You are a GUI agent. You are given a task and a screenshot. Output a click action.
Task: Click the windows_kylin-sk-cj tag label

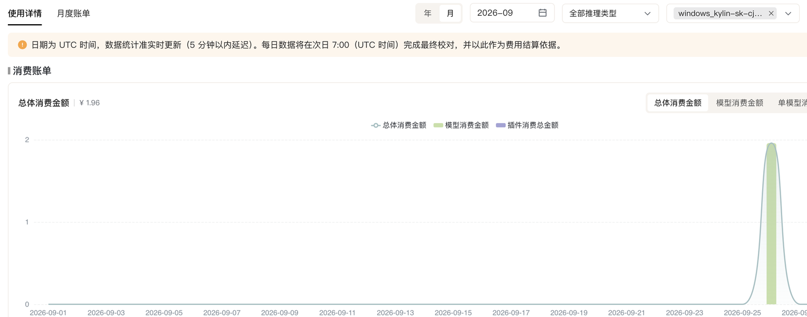(x=720, y=14)
